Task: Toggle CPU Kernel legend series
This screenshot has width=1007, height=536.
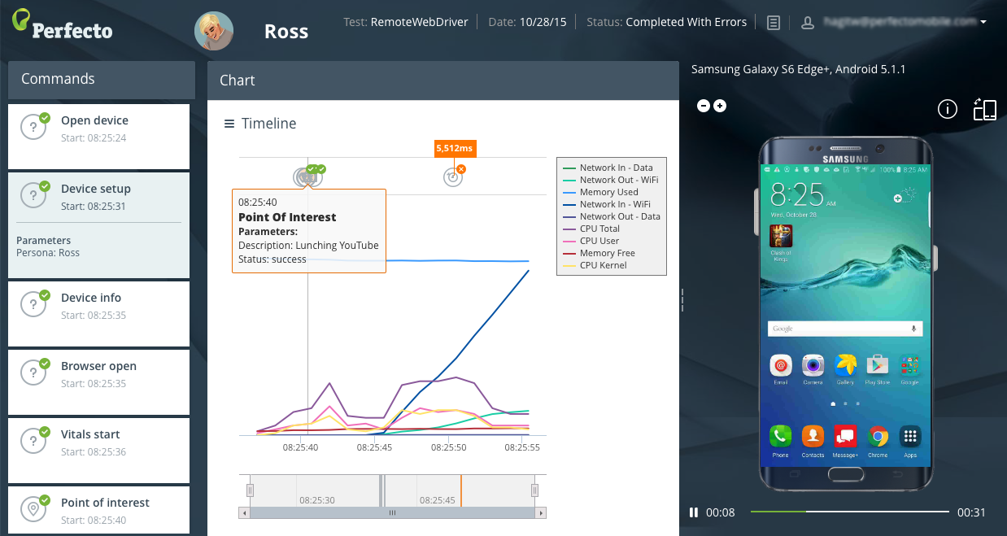Action: (595, 265)
